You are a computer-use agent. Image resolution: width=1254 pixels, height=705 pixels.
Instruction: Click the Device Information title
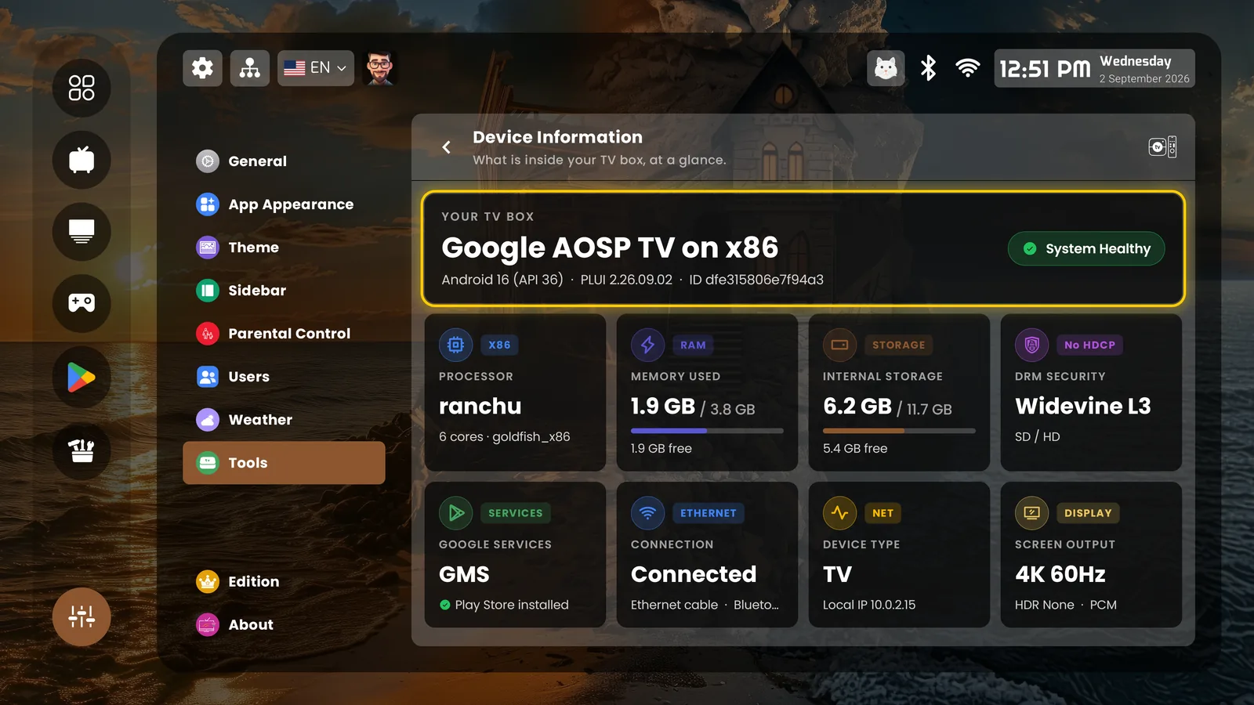pyautogui.click(x=557, y=137)
